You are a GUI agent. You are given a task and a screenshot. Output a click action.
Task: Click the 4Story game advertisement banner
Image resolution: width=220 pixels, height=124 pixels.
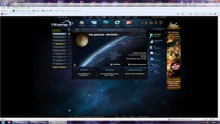tap(174, 55)
